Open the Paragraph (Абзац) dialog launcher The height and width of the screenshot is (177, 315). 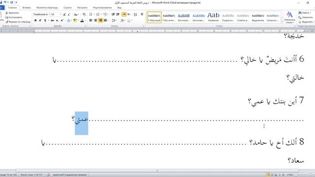click(143, 26)
